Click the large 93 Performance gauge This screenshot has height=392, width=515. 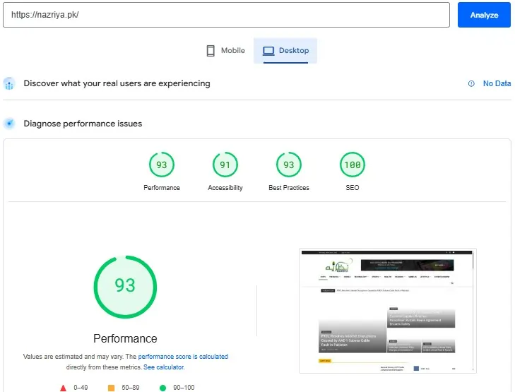pos(125,287)
